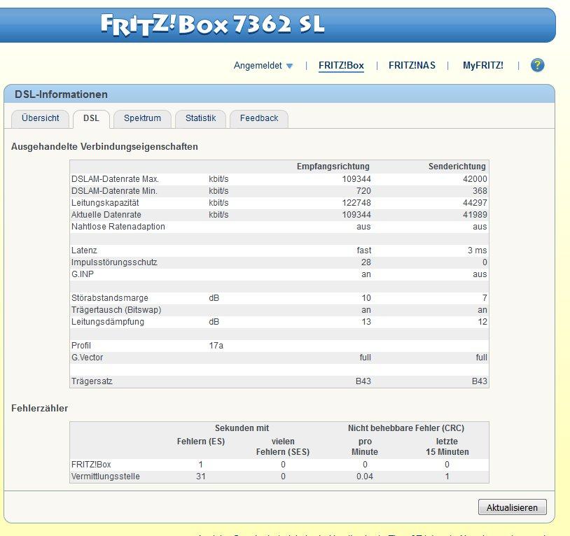Image resolution: width=570 pixels, height=536 pixels.
Task: Click the Senderichtung column header
Action: tap(457, 167)
